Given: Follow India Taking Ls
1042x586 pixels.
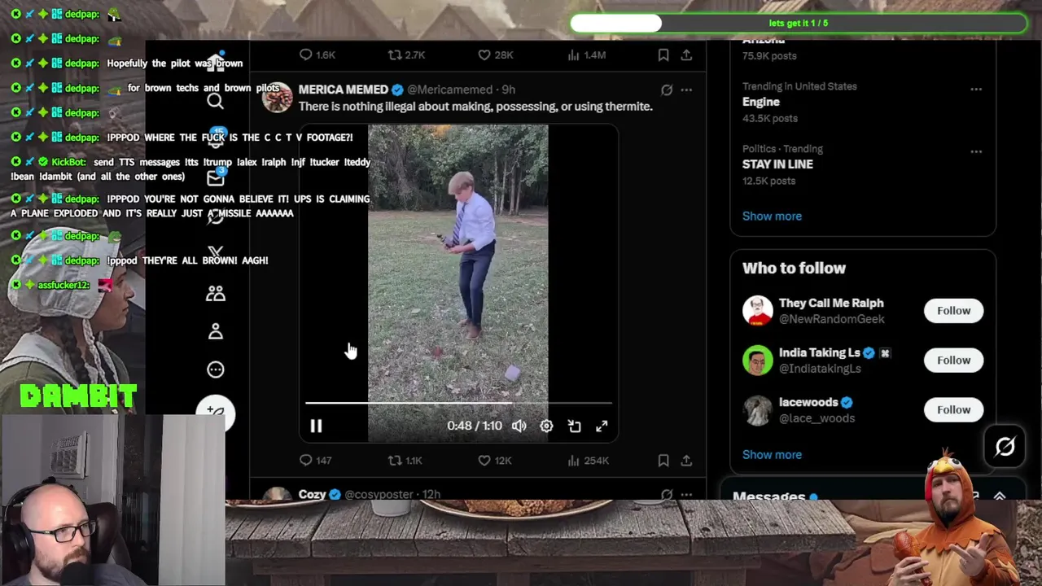Looking at the screenshot, I should tap(953, 360).
